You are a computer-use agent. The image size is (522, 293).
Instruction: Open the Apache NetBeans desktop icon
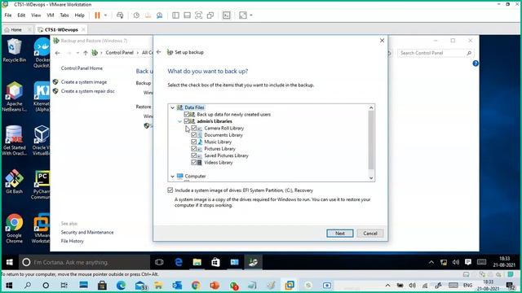(x=15, y=96)
